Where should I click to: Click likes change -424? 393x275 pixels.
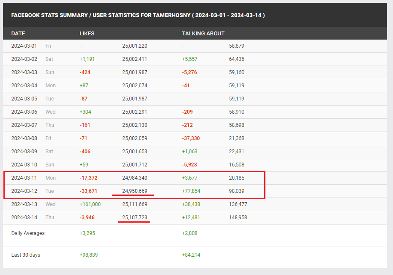point(85,72)
